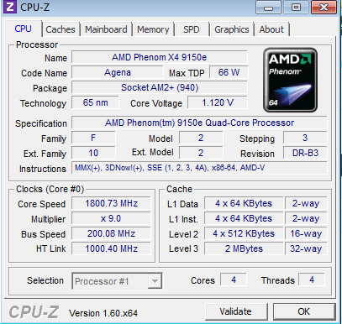This screenshot has height=324, width=342.
Task: Click the Level 2 16-way associativity value
Action: click(x=306, y=233)
